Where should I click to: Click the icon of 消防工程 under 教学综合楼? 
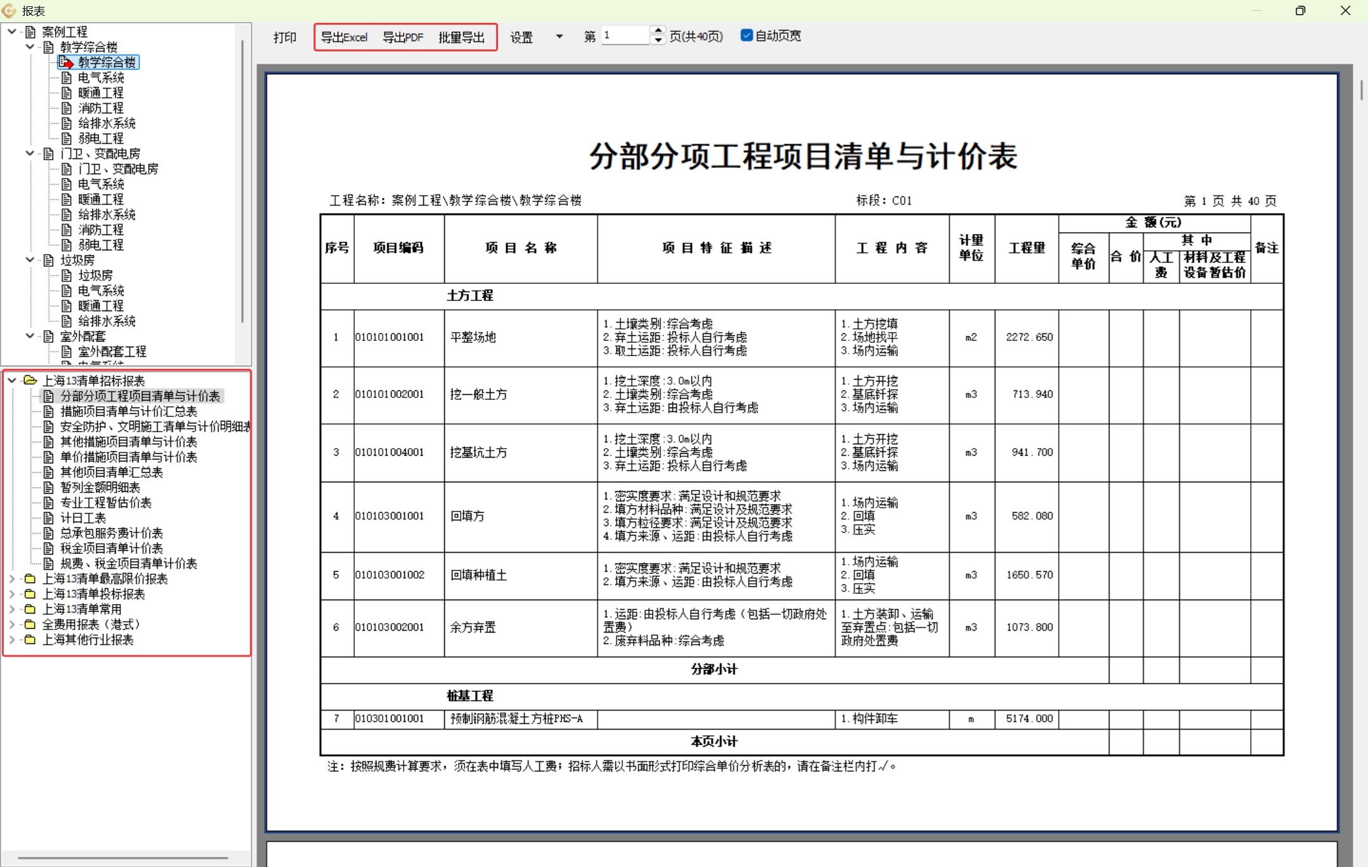[x=67, y=108]
